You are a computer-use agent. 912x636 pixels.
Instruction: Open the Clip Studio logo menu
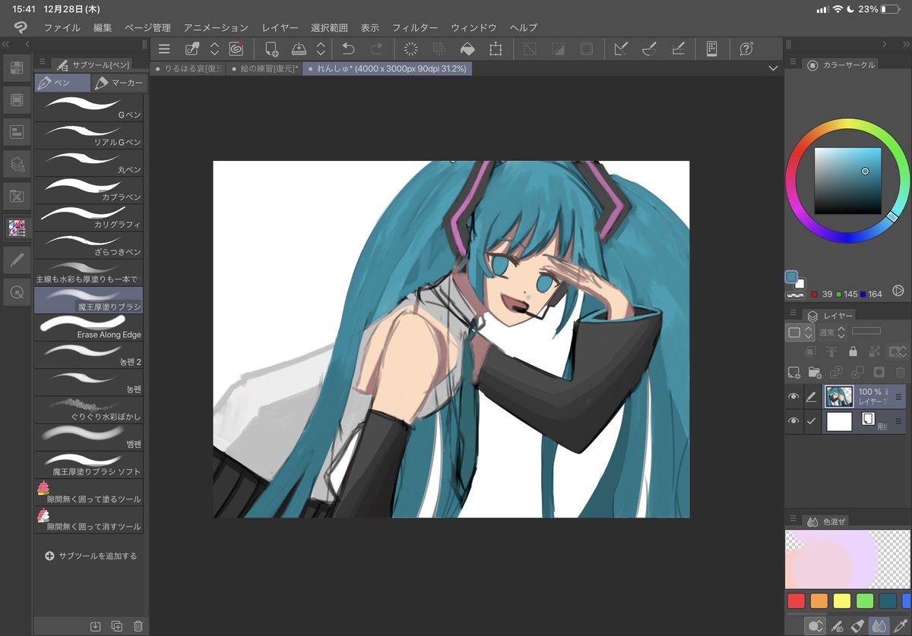21,27
